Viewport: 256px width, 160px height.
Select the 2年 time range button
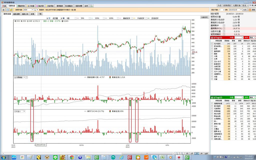(201, 154)
